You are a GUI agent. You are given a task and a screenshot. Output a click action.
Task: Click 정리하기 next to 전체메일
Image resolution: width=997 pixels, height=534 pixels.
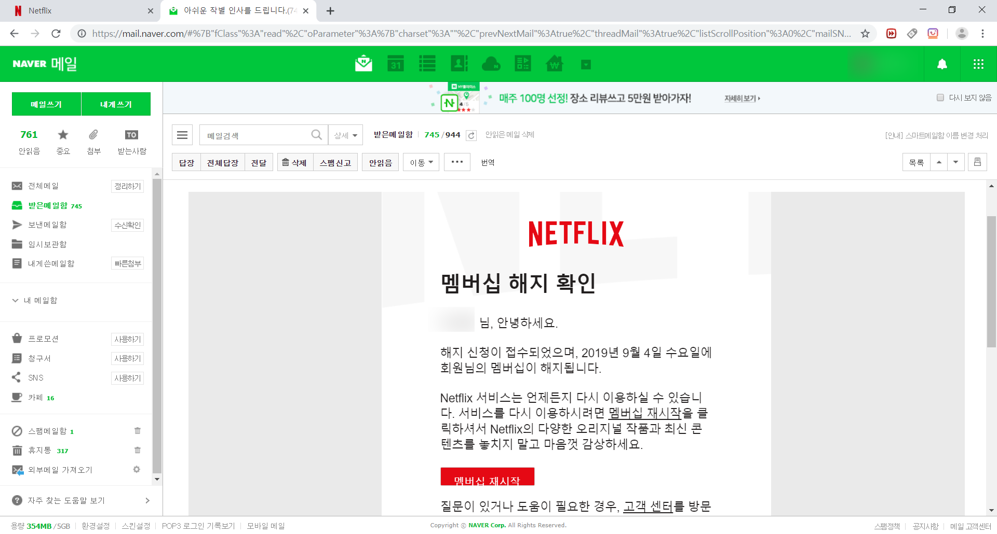pos(128,186)
